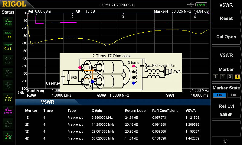Choose highlighted marker 4 in Marker softkey
Viewport: 242px width, 145px height.
[237, 76]
